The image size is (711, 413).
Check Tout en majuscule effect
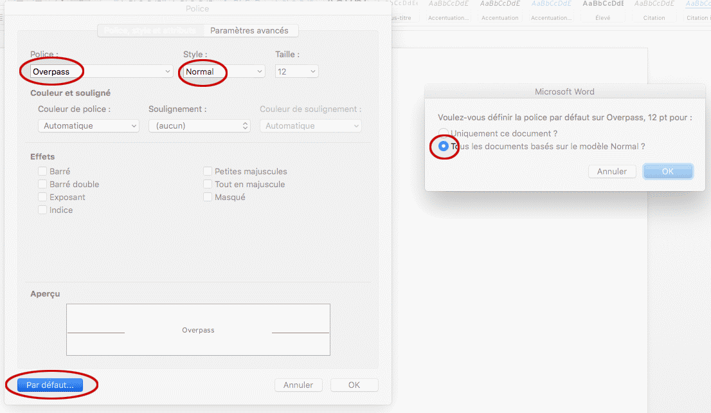[207, 184]
